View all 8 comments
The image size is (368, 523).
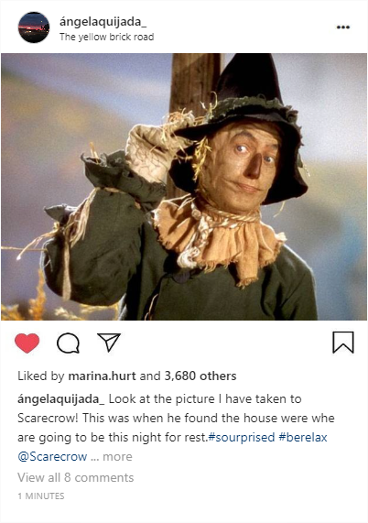pos(76,477)
